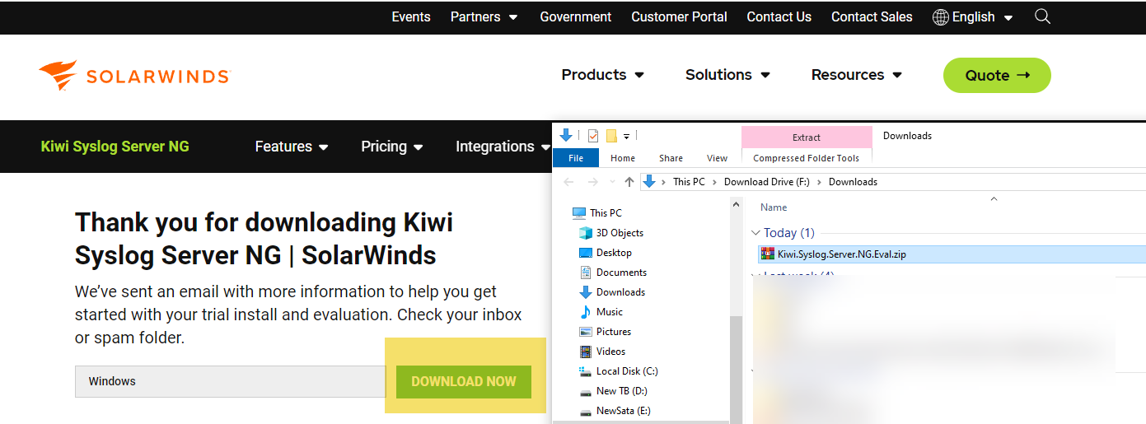Open Explorer's recent locations dropdown

point(611,182)
